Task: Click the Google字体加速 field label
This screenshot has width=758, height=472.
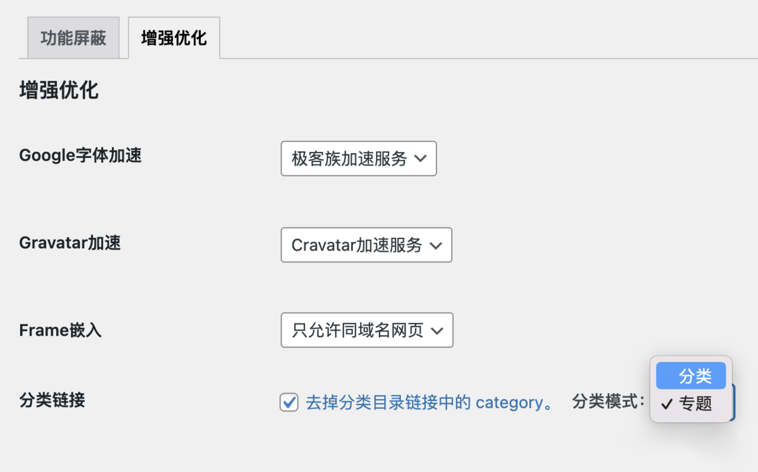Action: click(80, 155)
